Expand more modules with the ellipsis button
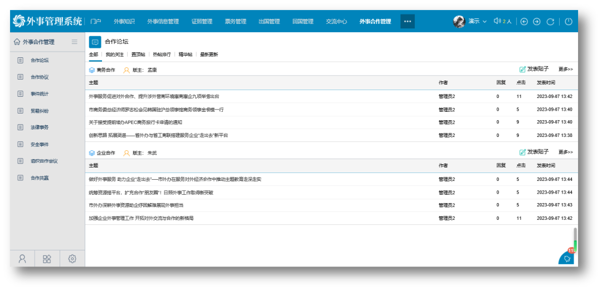The width and height of the screenshot is (602, 291). click(407, 22)
